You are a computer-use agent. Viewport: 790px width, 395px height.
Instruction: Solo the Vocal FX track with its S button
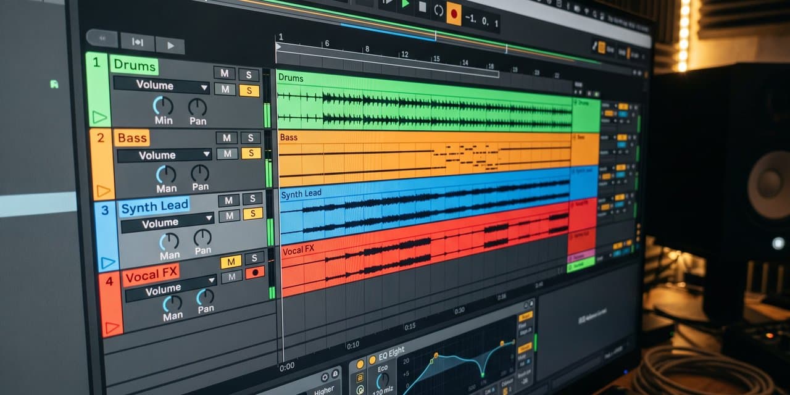point(254,258)
